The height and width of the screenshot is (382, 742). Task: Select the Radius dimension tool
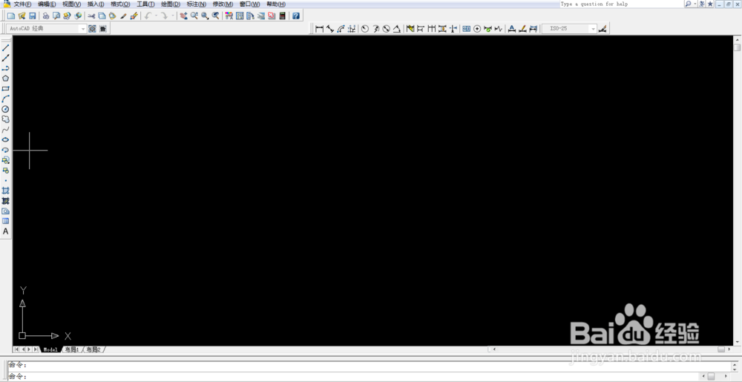point(365,29)
